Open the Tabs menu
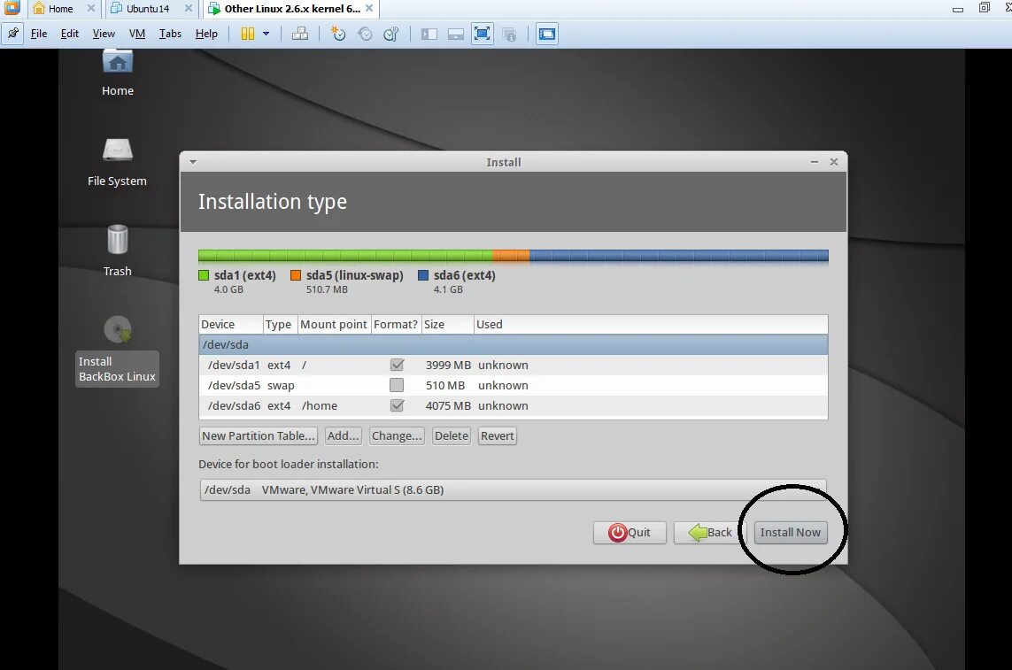The height and width of the screenshot is (670, 1012). click(x=170, y=34)
